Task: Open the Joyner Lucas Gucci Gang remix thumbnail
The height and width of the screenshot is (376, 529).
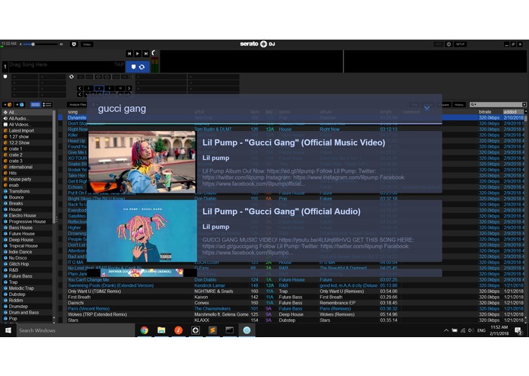Action: (x=142, y=272)
